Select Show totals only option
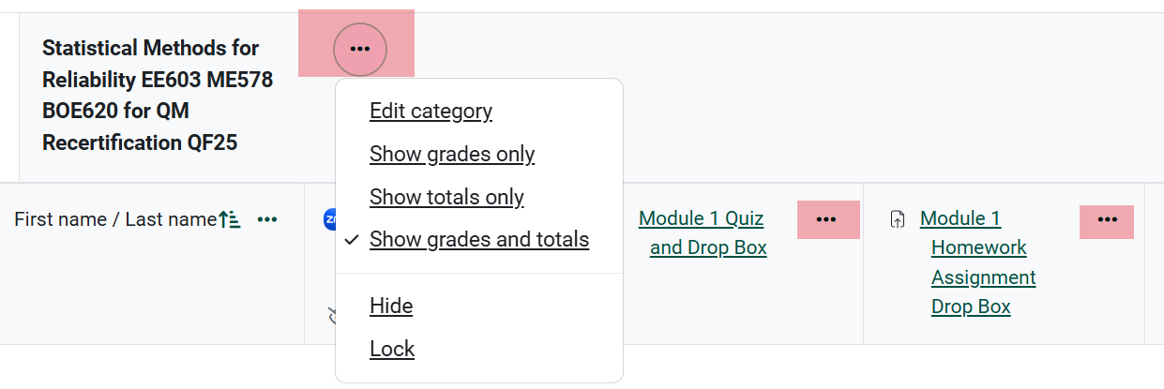The width and height of the screenshot is (1164, 389). [x=446, y=197]
